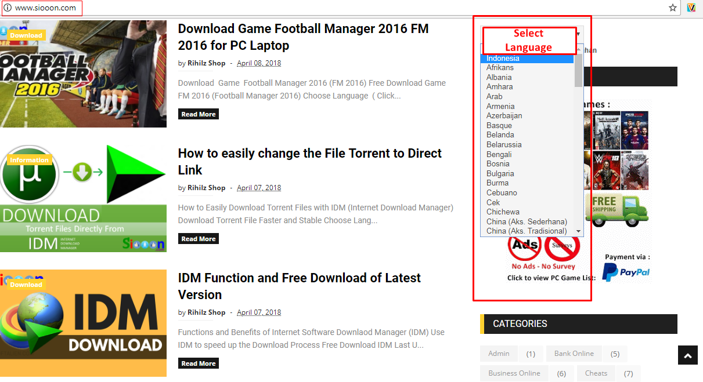Click Read More under Football Manager post
This screenshot has height=382, width=703.
pyautogui.click(x=199, y=114)
